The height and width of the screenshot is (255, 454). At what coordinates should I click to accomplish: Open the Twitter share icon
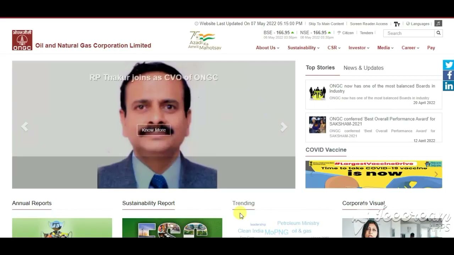click(449, 65)
